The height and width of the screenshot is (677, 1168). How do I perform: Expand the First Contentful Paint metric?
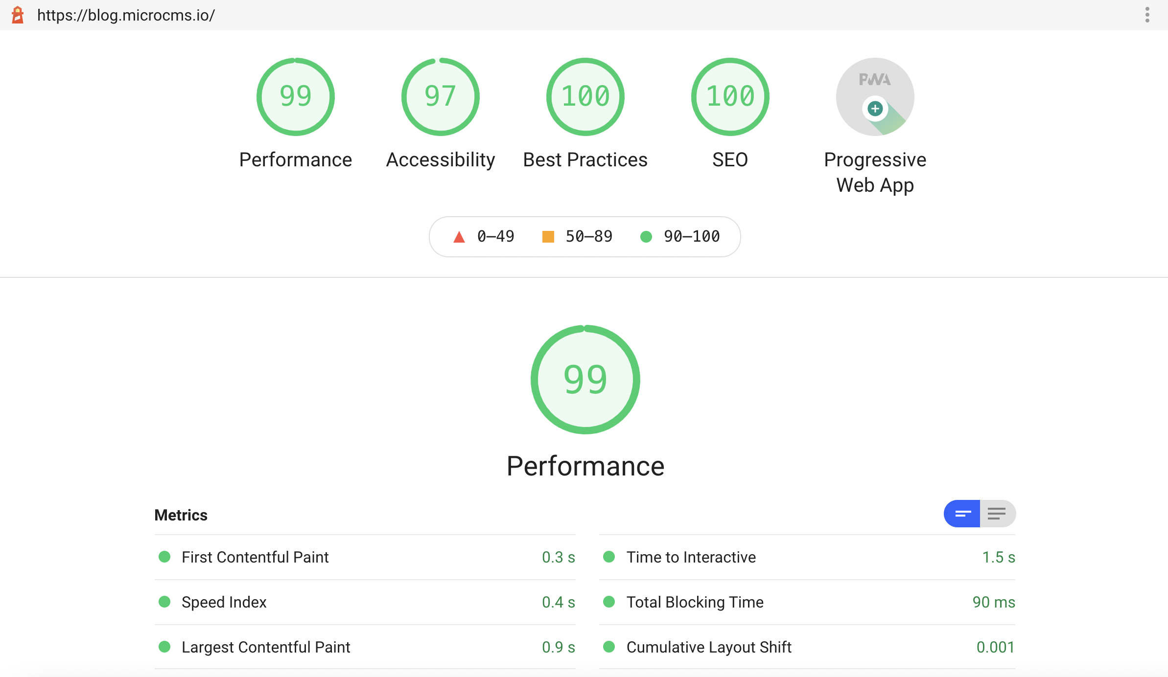[255, 557]
